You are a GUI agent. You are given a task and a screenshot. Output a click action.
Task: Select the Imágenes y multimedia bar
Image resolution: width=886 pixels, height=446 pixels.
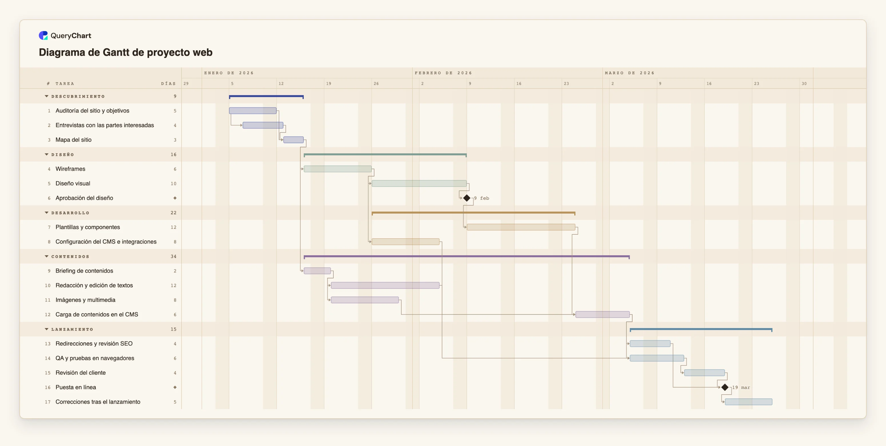tap(365, 300)
